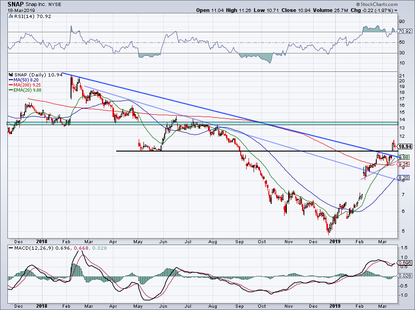The width and height of the screenshot is (415, 310).
Task: Click the 0.696 MACD value tag on right axis
Action: pyautogui.click(x=404, y=262)
